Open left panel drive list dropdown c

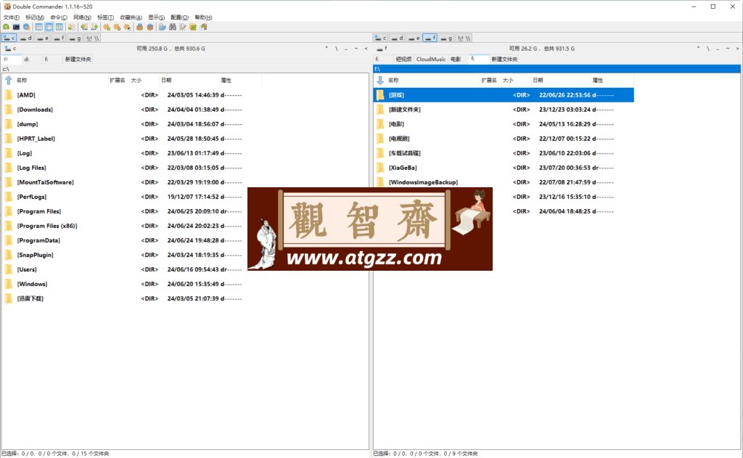point(10,49)
